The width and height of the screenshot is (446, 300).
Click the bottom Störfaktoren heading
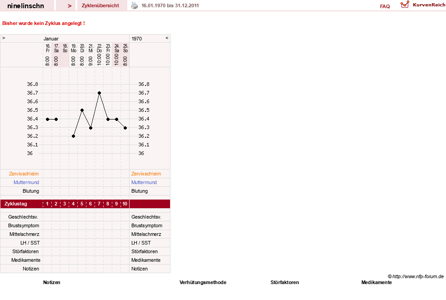pos(285,282)
